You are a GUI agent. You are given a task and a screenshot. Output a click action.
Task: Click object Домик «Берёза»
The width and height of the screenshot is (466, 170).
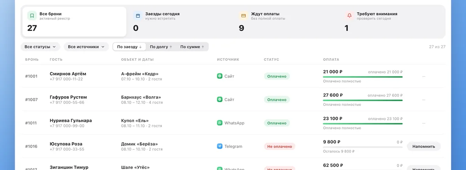[x=139, y=144]
